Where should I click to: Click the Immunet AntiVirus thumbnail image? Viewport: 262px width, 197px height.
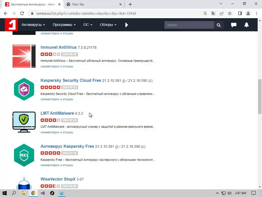click(x=24, y=56)
